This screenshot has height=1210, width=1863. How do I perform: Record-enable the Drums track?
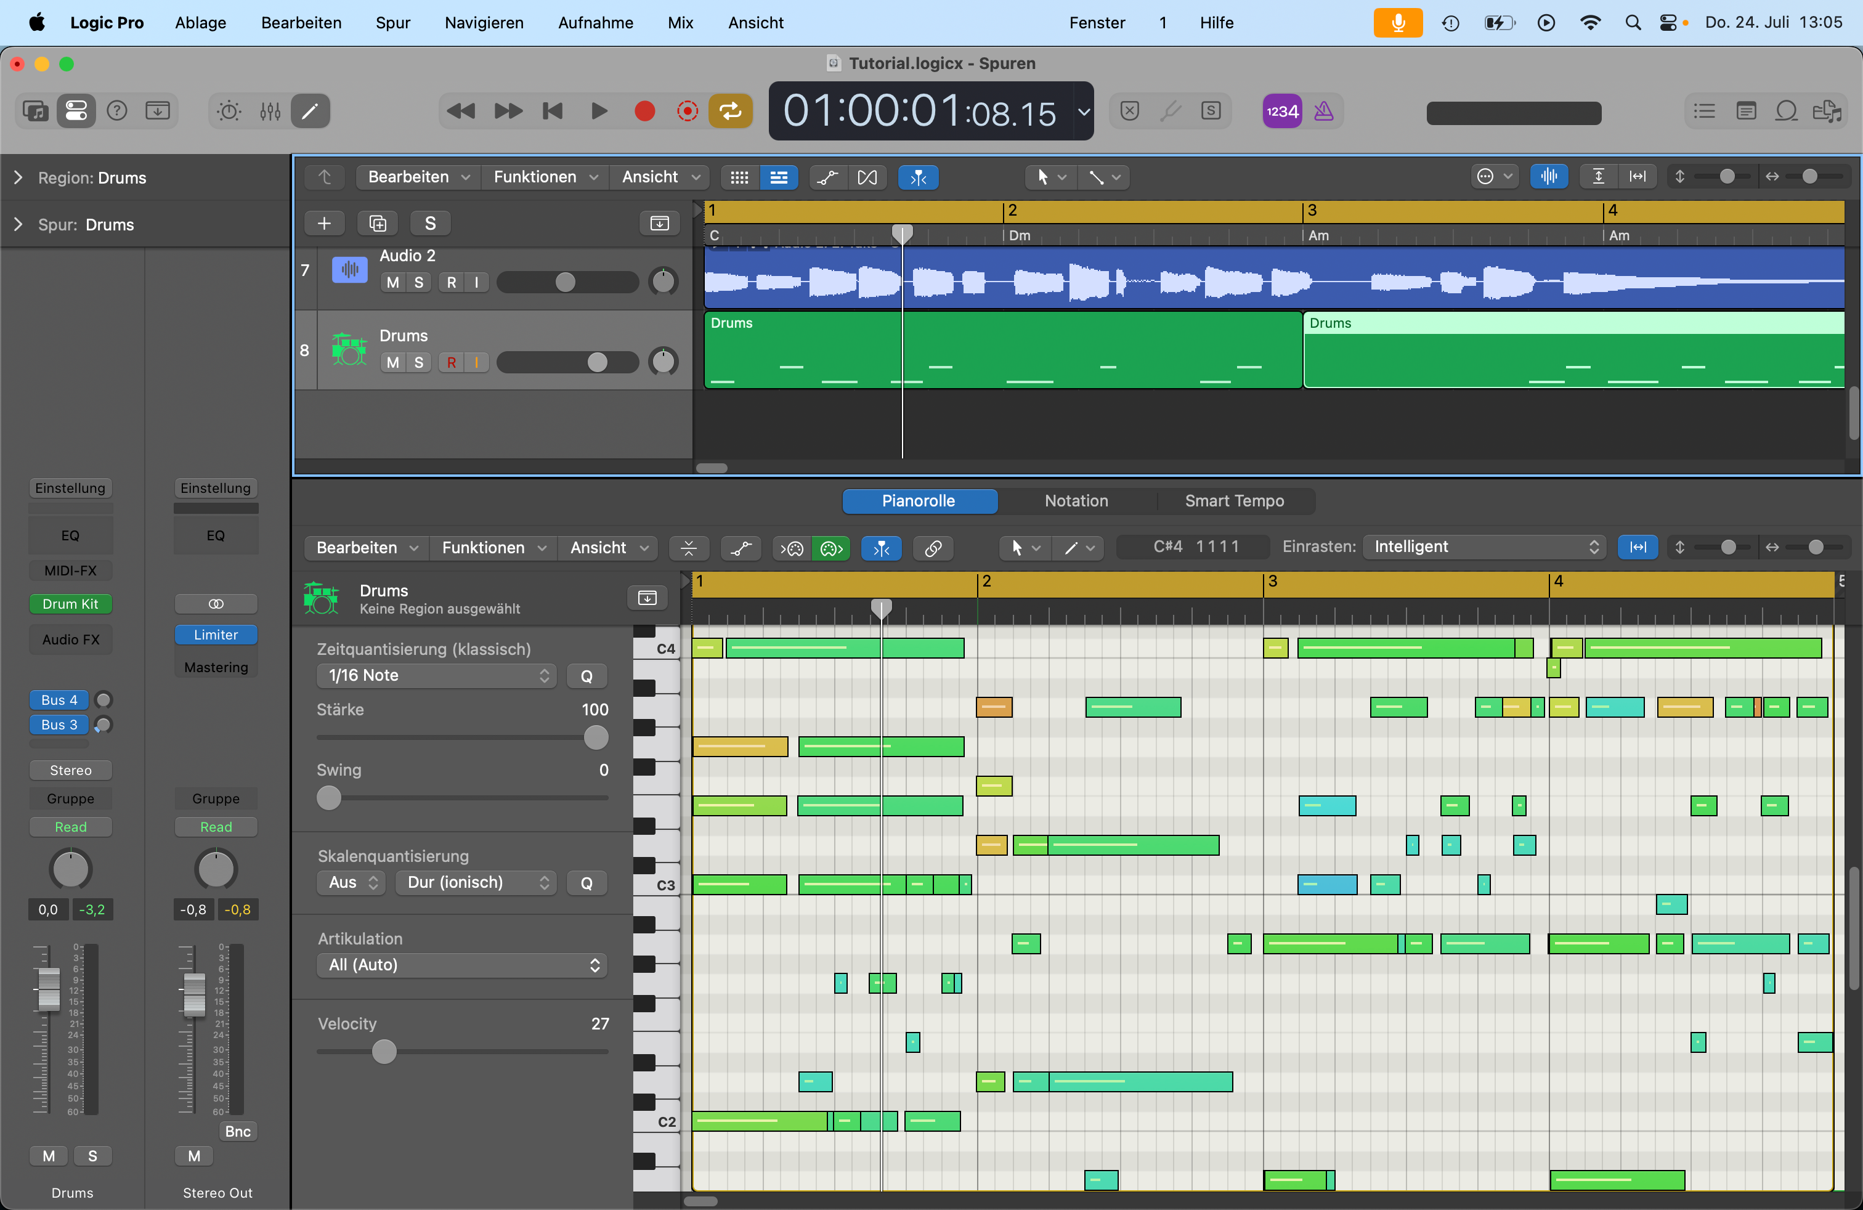click(x=452, y=362)
